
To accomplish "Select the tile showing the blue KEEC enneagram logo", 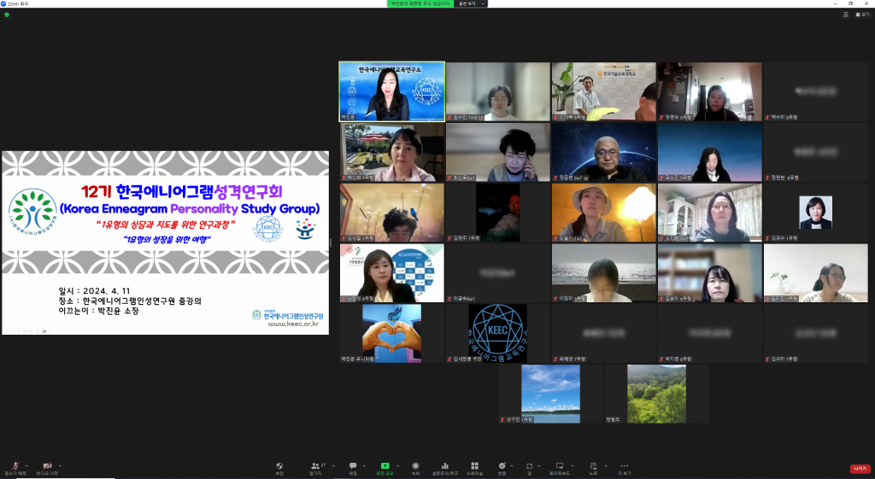I will [x=498, y=334].
